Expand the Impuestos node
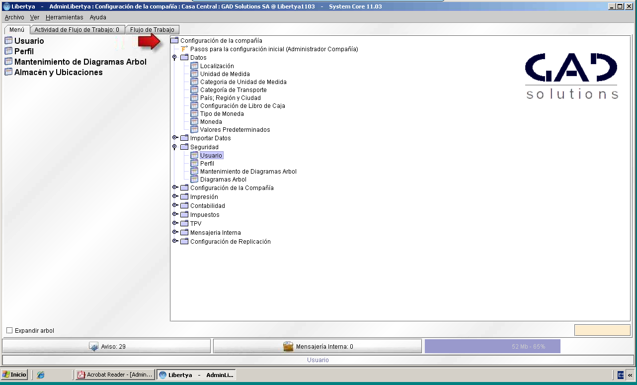This screenshot has height=385, width=637. click(x=174, y=214)
